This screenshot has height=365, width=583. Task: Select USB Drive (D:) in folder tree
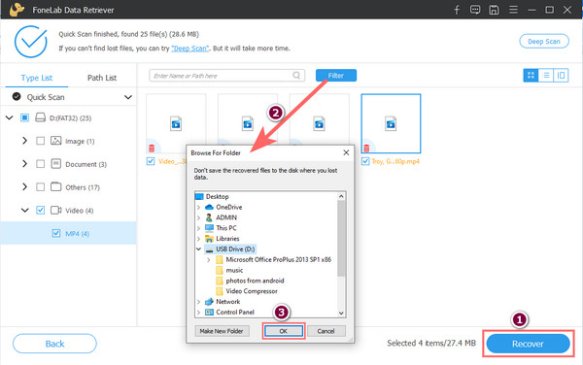[x=235, y=249]
